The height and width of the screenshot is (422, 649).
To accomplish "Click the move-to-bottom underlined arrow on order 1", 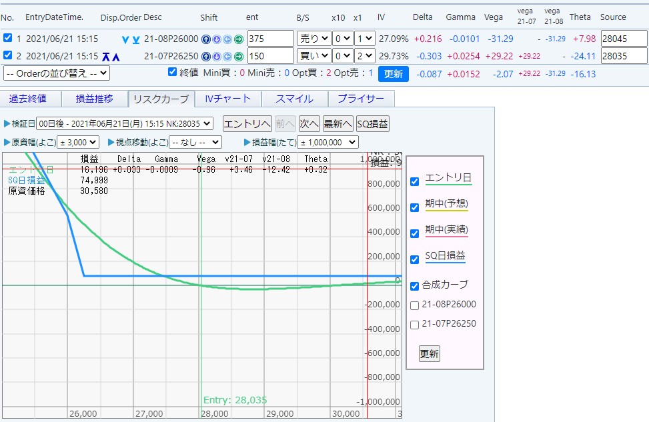I will click(136, 40).
